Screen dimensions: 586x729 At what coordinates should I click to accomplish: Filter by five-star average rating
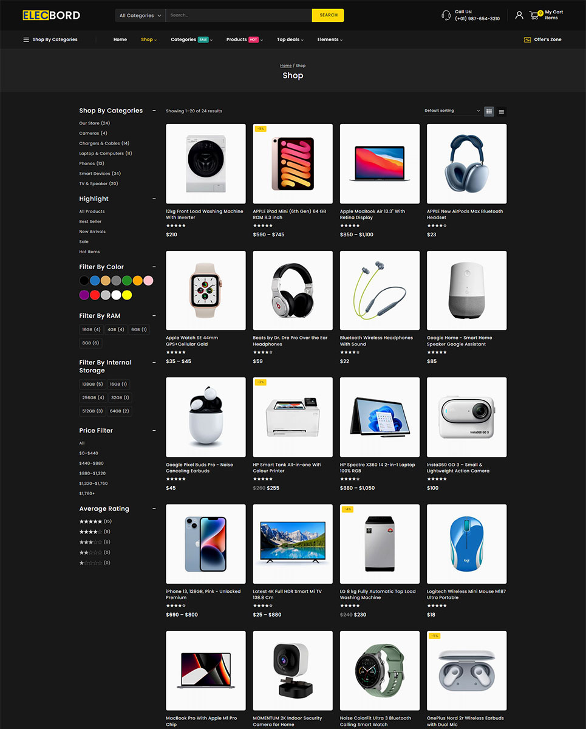point(95,521)
